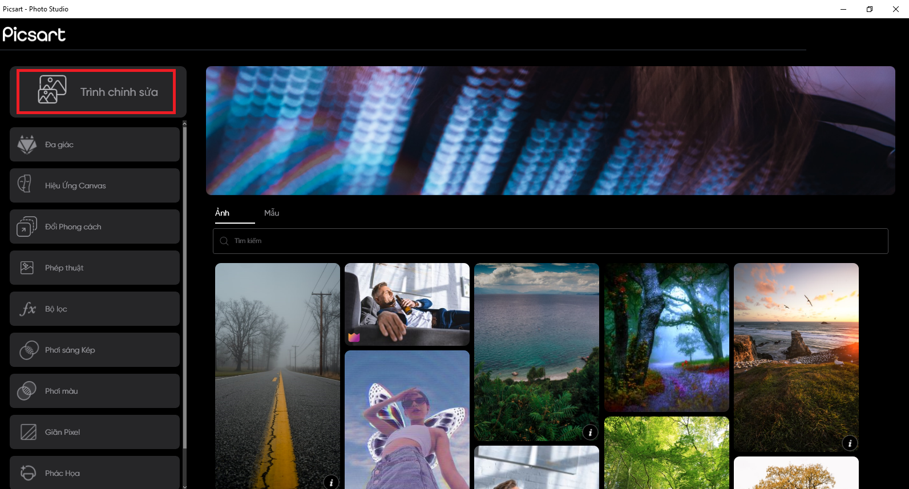Click the Picsart logo

click(x=34, y=35)
